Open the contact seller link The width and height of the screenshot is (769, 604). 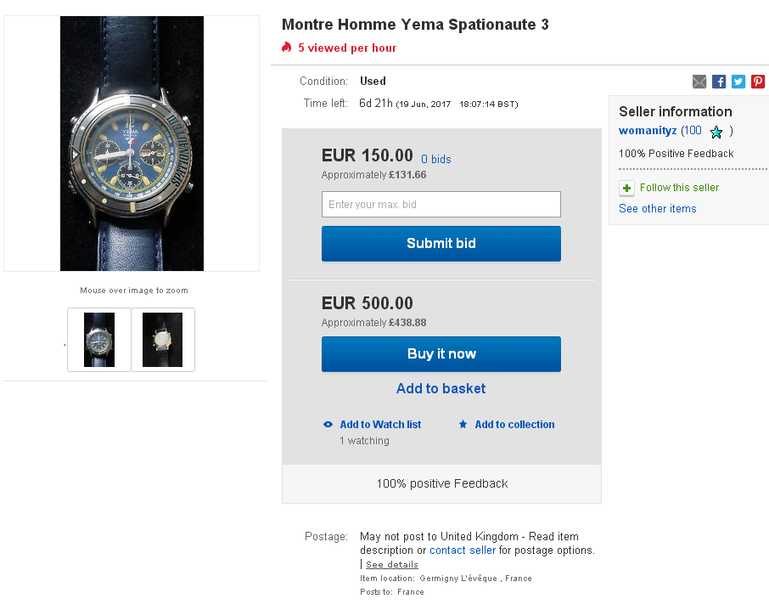click(463, 550)
